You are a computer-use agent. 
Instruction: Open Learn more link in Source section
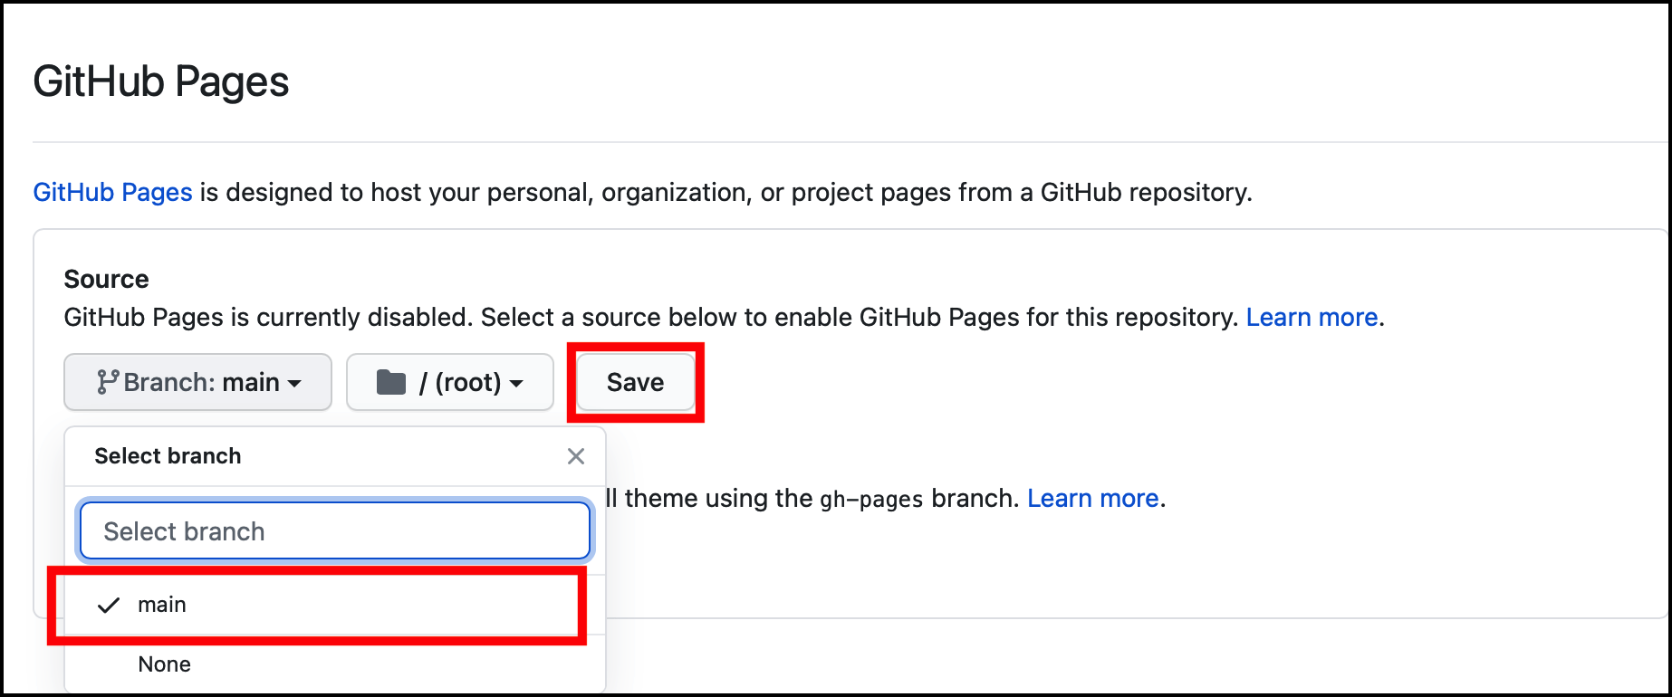point(1312,317)
